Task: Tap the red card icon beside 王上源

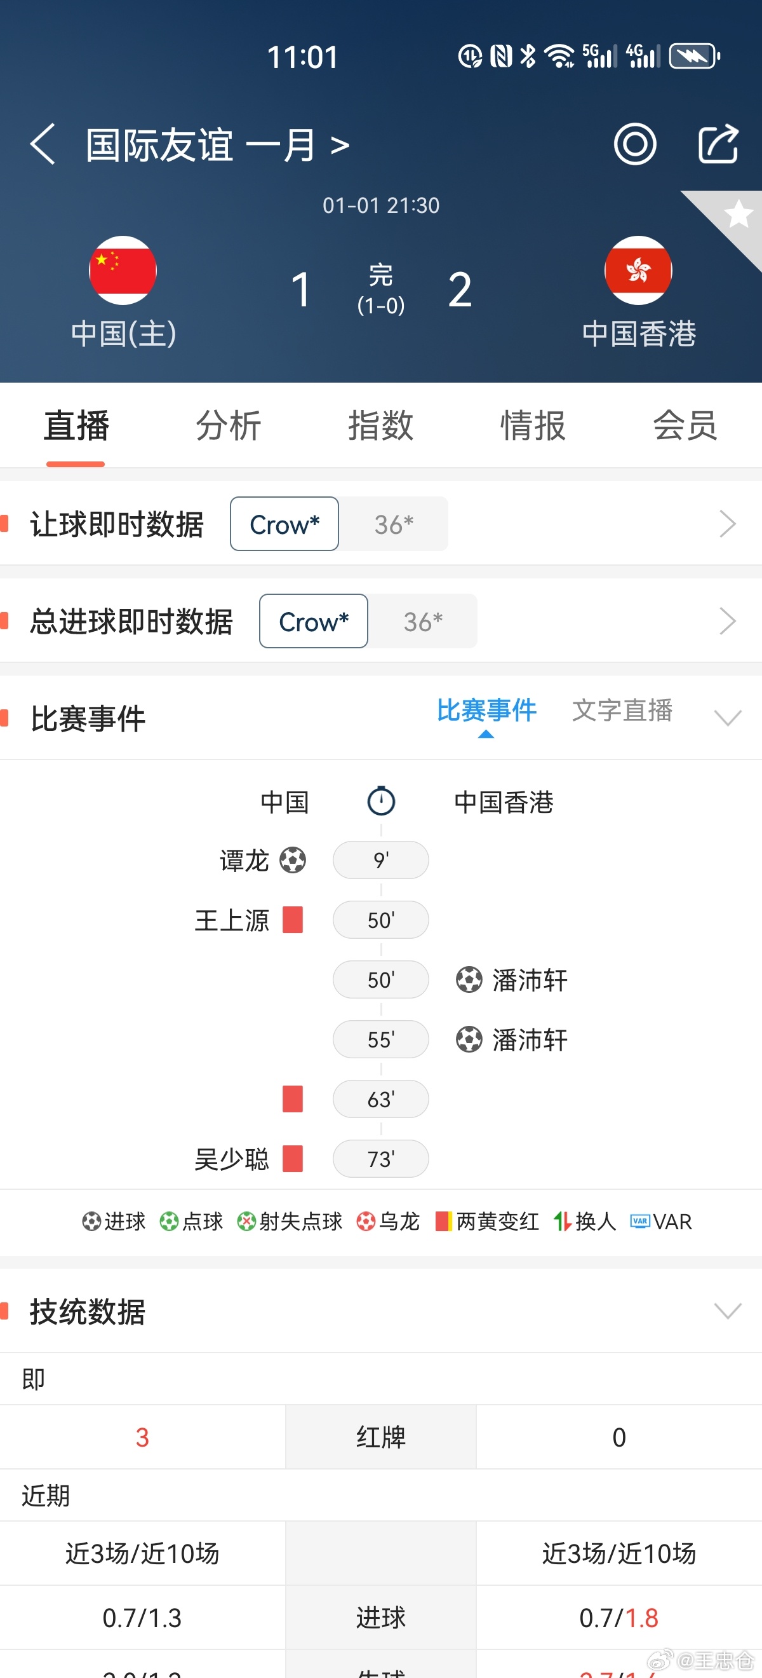Action: pos(293,920)
